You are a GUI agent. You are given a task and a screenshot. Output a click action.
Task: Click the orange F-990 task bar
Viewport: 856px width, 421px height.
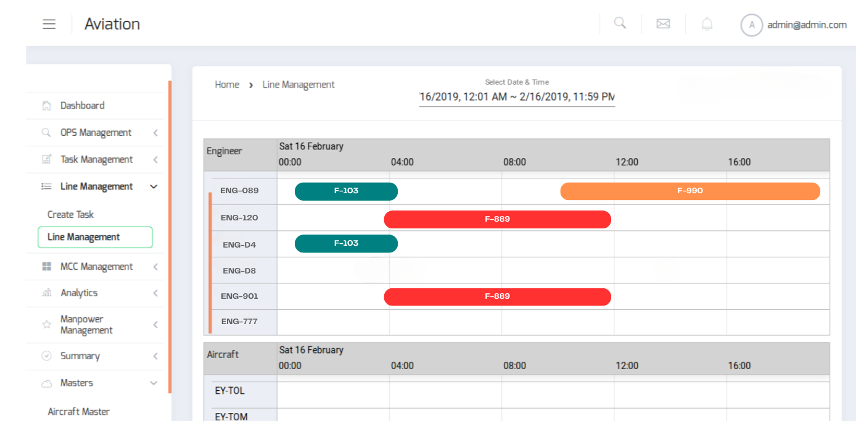coord(689,191)
